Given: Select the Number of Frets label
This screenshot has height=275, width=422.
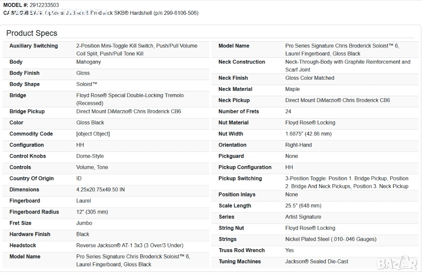Looking at the screenshot, I should [x=239, y=111].
